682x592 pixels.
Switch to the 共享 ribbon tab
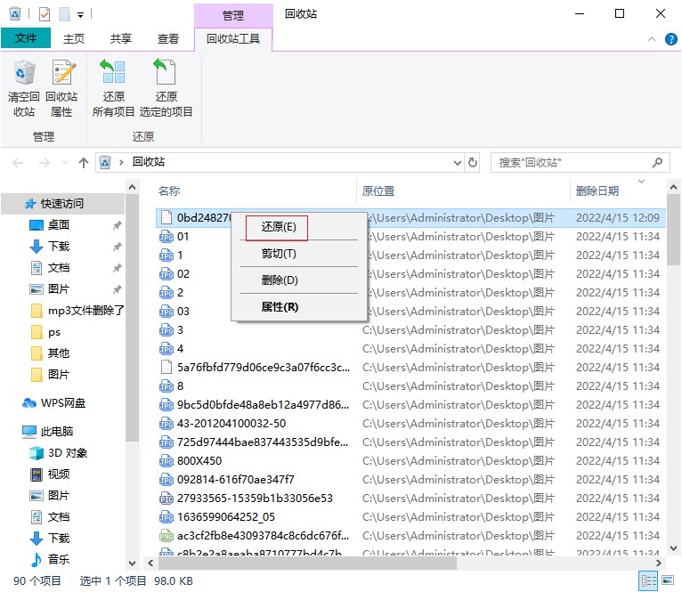(120, 39)
